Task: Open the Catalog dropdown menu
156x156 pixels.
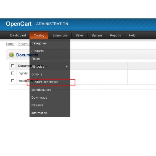Action: click(x=39, y=35)
